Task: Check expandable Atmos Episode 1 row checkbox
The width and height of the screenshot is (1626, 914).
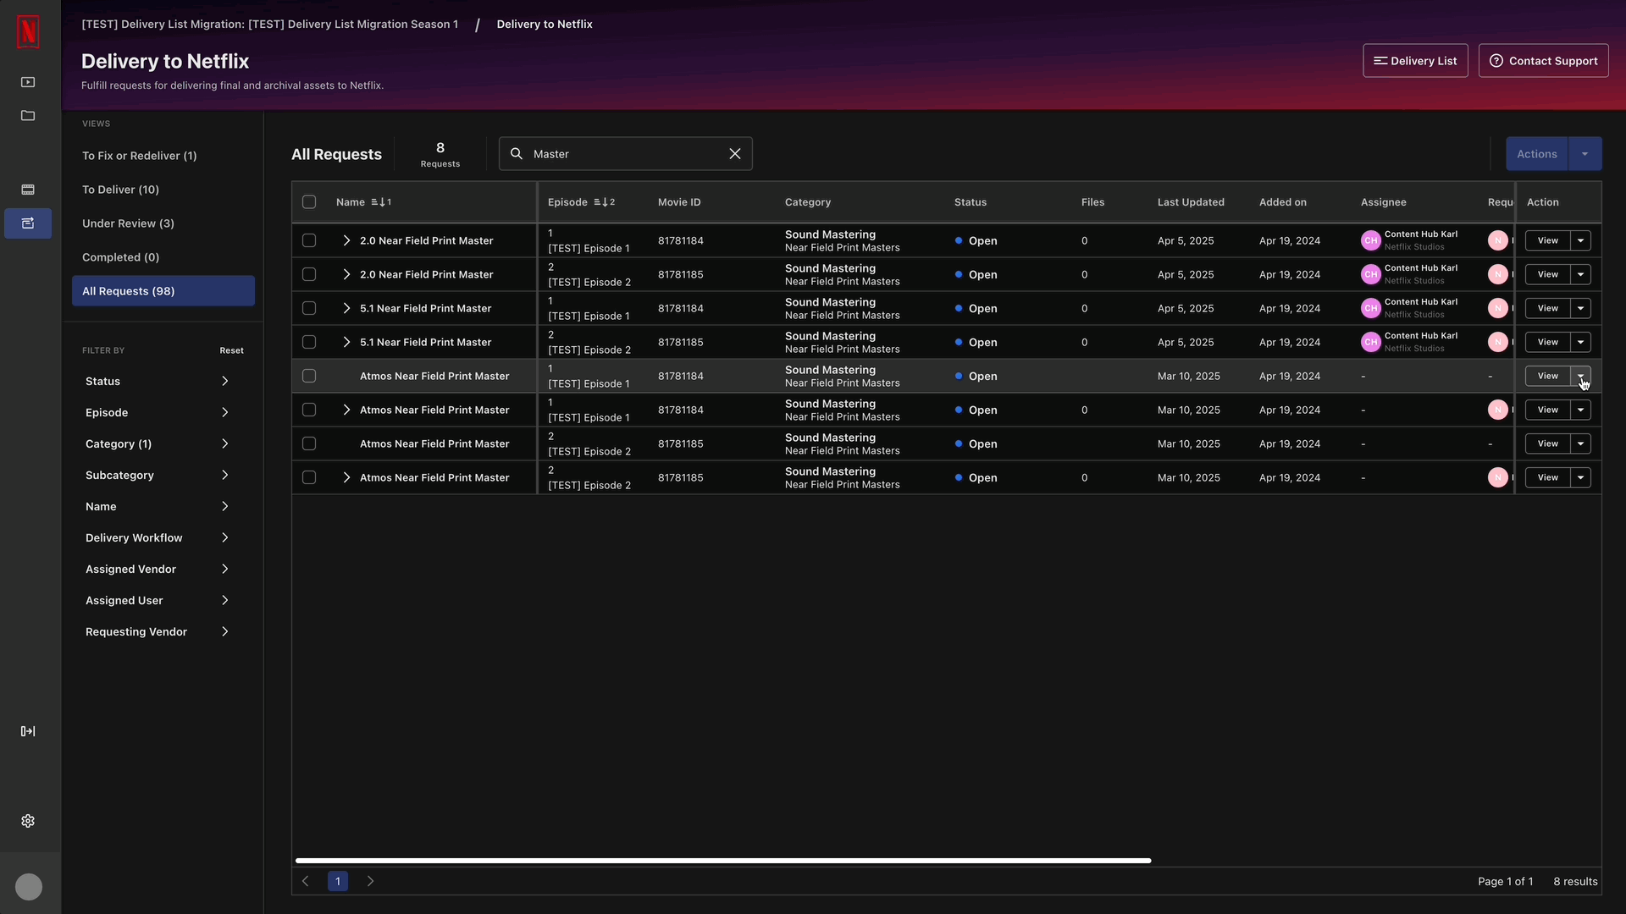Action: 309,410
